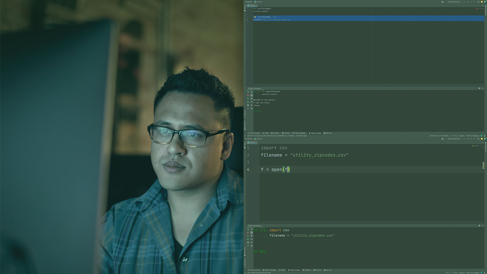Open Add Configuration dropdown in upper window
This screenshot has width=487, height=274.
(x=455, y=2)
